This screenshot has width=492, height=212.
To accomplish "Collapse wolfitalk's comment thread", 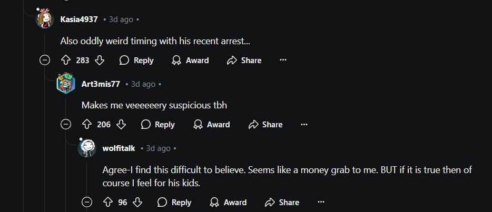I will click(87, 202).
